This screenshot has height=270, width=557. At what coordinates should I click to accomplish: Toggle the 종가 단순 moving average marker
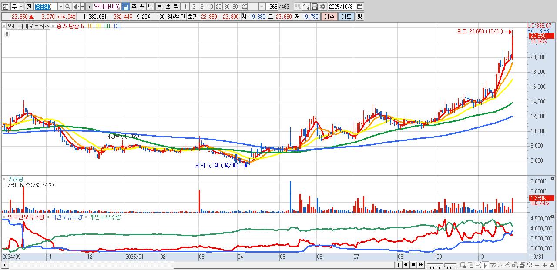pyautogui.click(x=54, y=26)
